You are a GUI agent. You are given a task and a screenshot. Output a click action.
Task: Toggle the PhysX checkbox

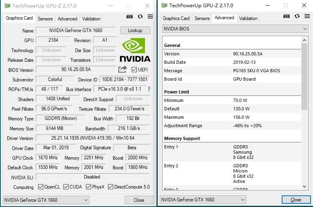[x=88, y=187]
